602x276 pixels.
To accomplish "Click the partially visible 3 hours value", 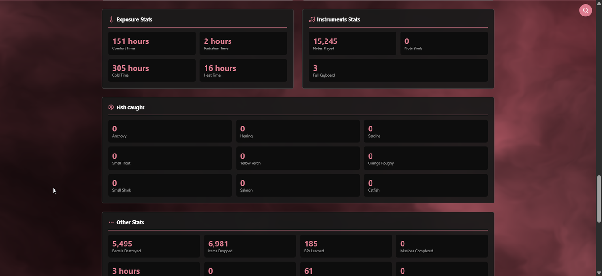I will (x=126, y=271).
